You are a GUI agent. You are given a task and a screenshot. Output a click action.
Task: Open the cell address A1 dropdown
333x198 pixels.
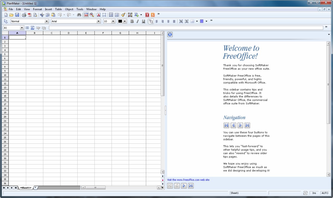click(x=22, y=28)
